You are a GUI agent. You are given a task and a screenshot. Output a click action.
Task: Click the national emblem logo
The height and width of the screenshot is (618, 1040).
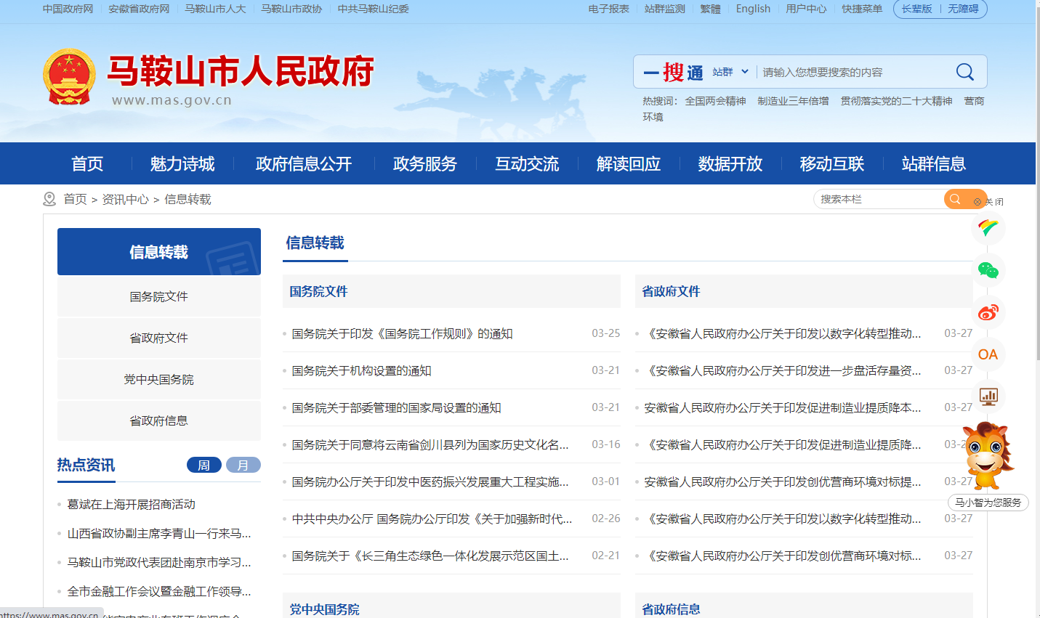click(69, 76)
